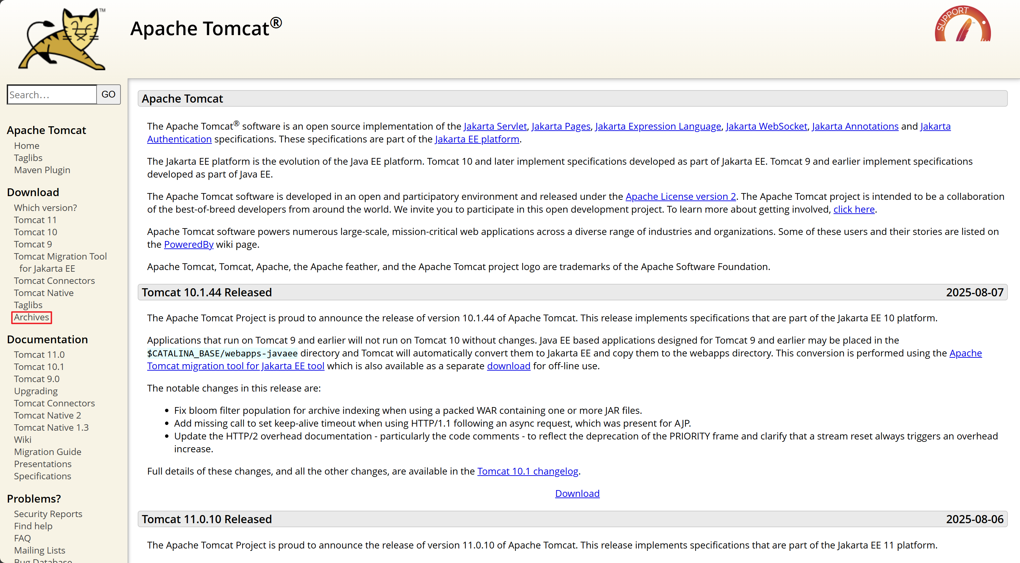The image size is (1020, 563).
Task: Open the Wiki link
Action: (x=23, y=440)
